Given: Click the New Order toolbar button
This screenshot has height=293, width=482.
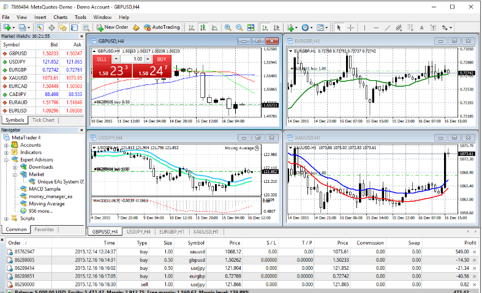Looking at the screenshot, I should pos(112,28).
